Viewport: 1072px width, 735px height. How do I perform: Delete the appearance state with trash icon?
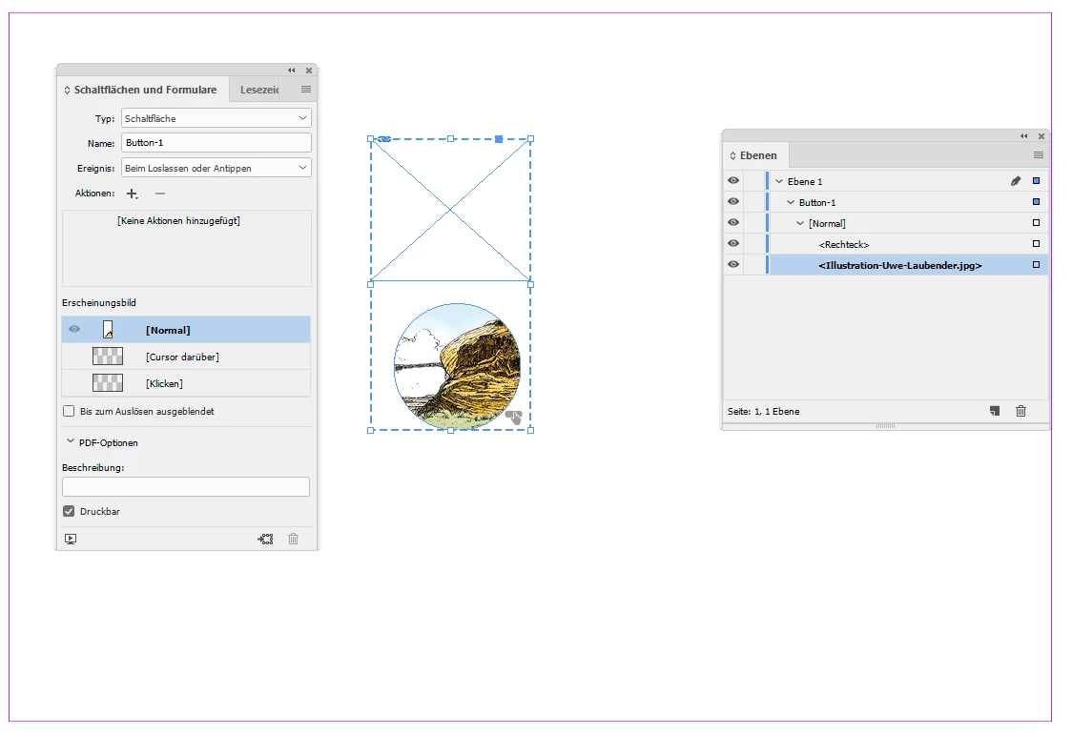[294, 539]
